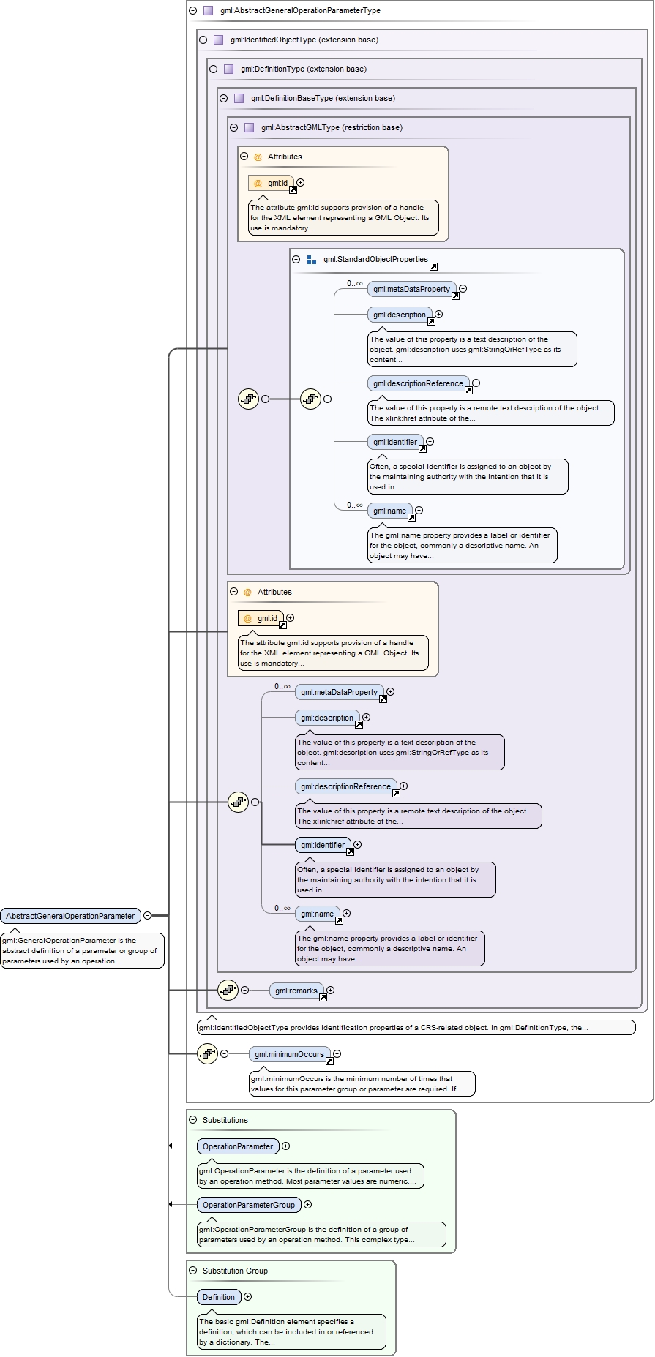
Task: Click the link arrow on StandardObjectProperties
Action: click(x=433, y=267)
